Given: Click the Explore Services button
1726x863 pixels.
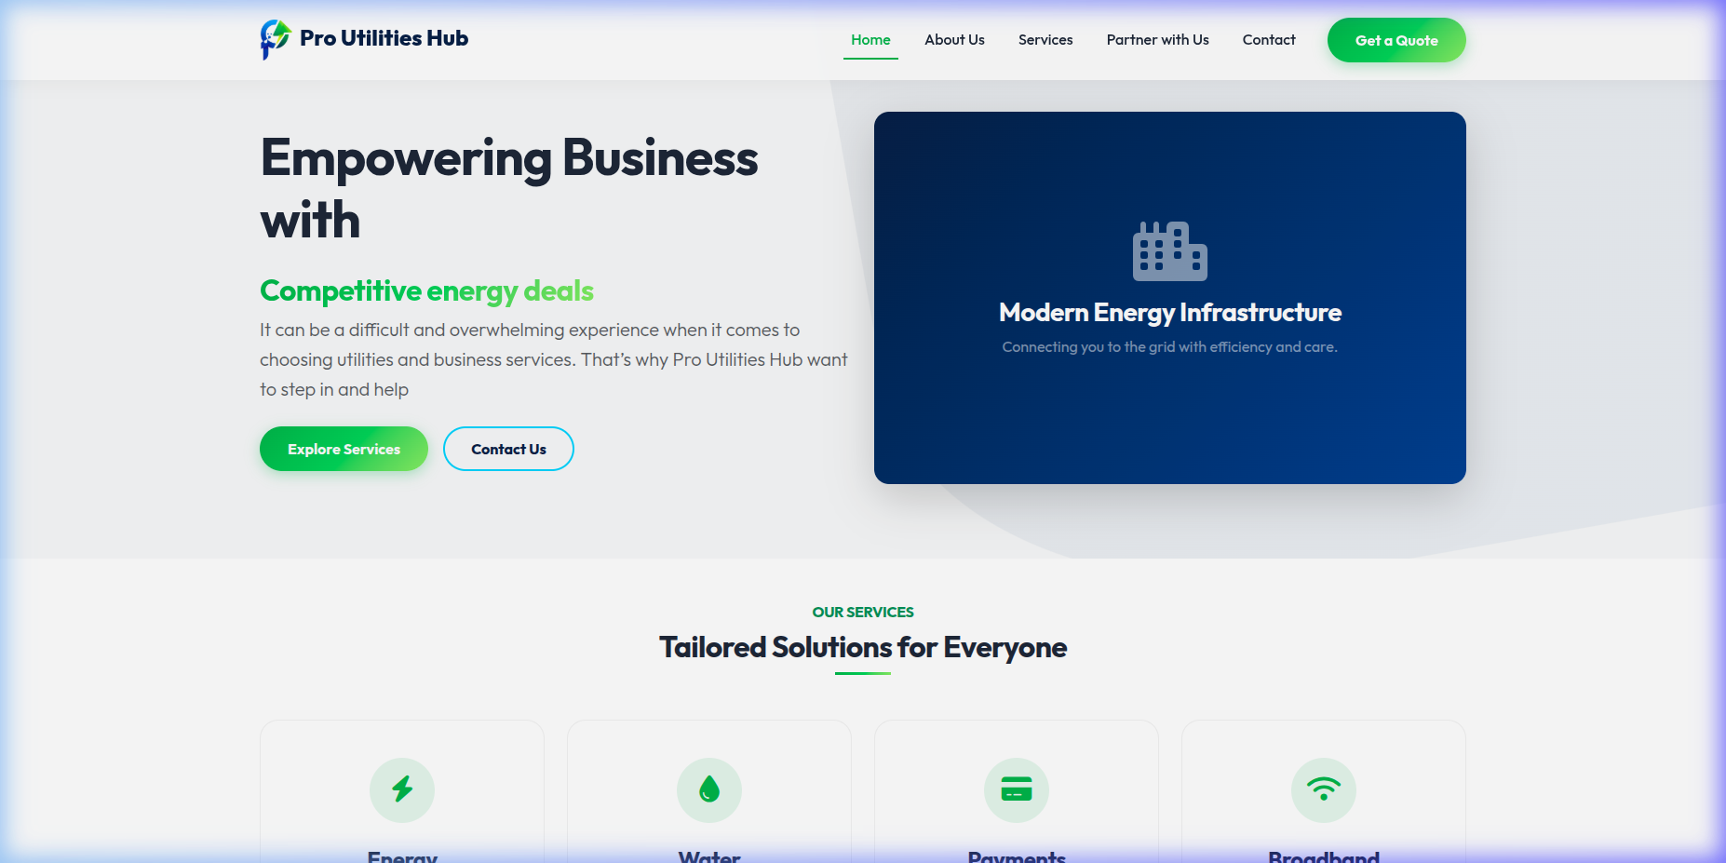Looking at the screenshot, I should point(344,449).
